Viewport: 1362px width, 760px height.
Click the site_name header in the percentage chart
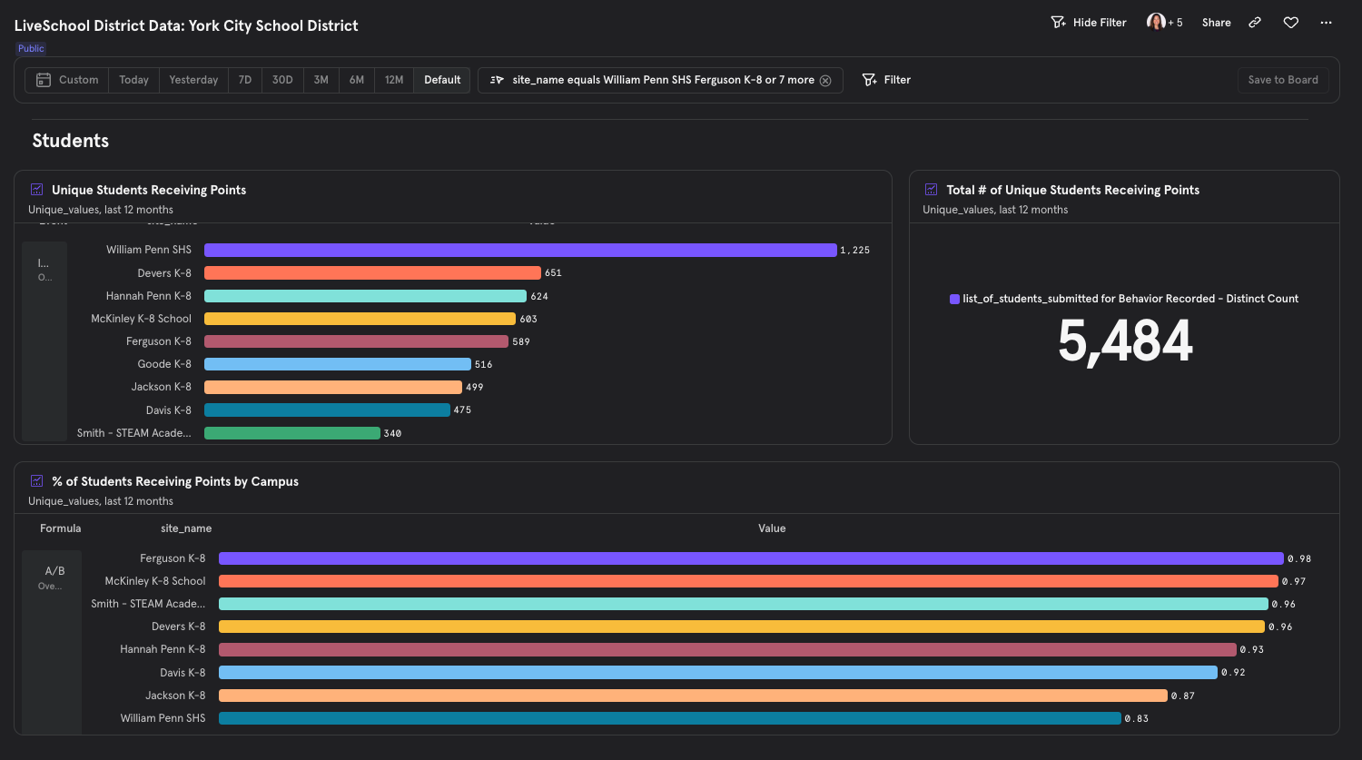186,528
